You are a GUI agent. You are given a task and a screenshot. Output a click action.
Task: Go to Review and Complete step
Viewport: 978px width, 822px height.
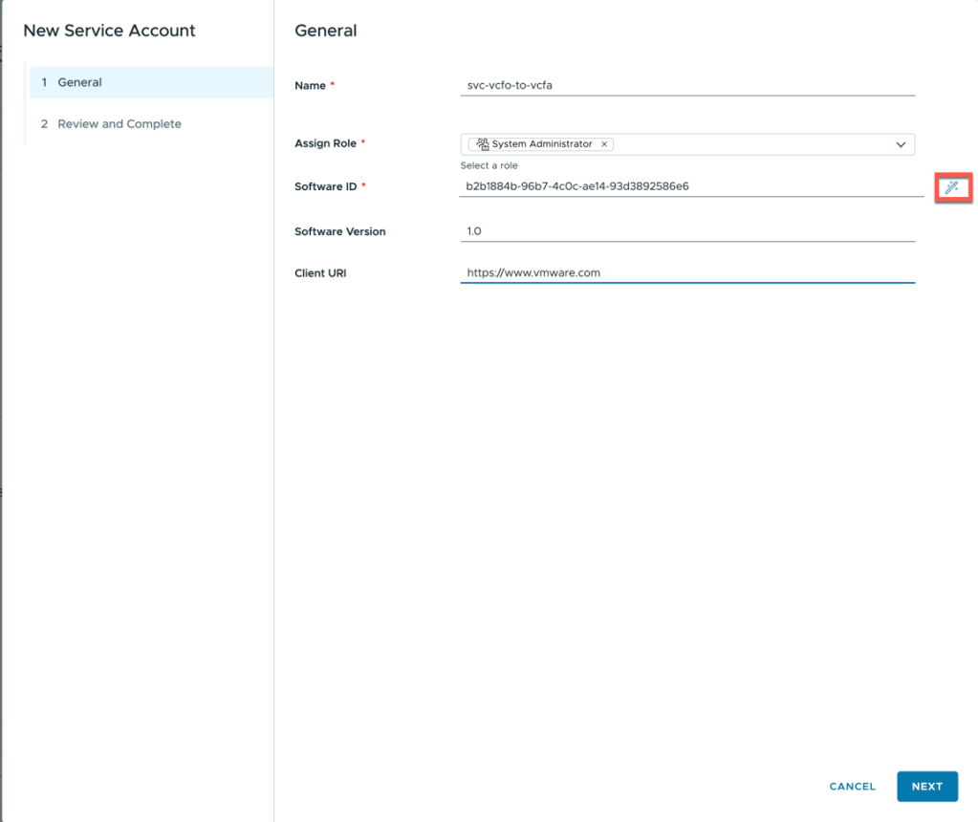(119, 124)
